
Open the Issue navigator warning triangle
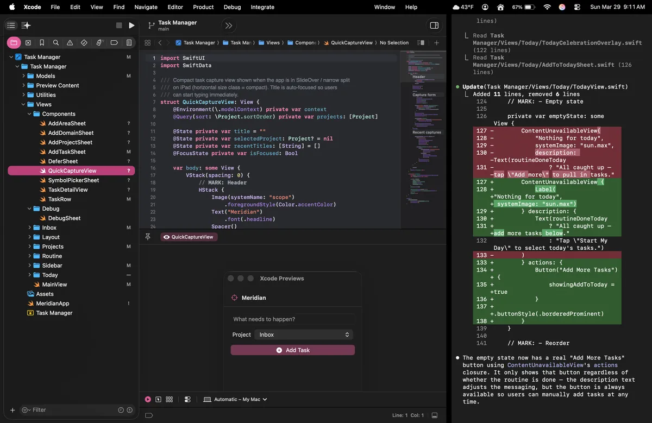point(70,43)
